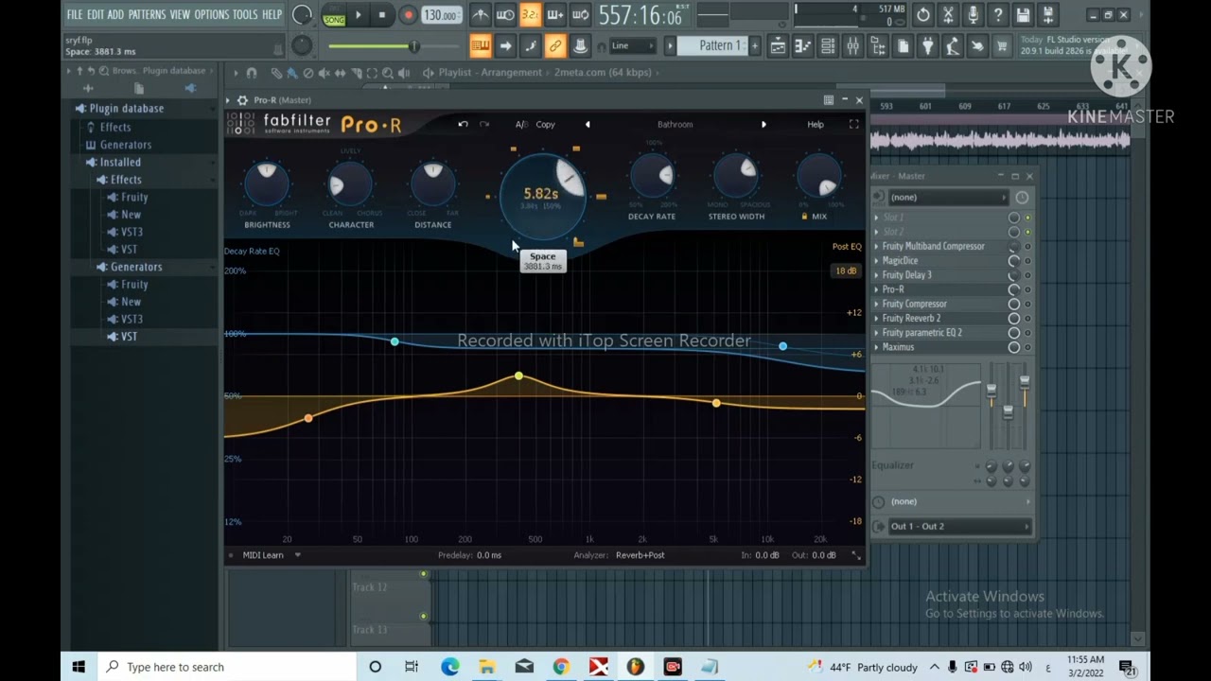
Task: Toggle the Mix lock icon
Action: point(805,217)
